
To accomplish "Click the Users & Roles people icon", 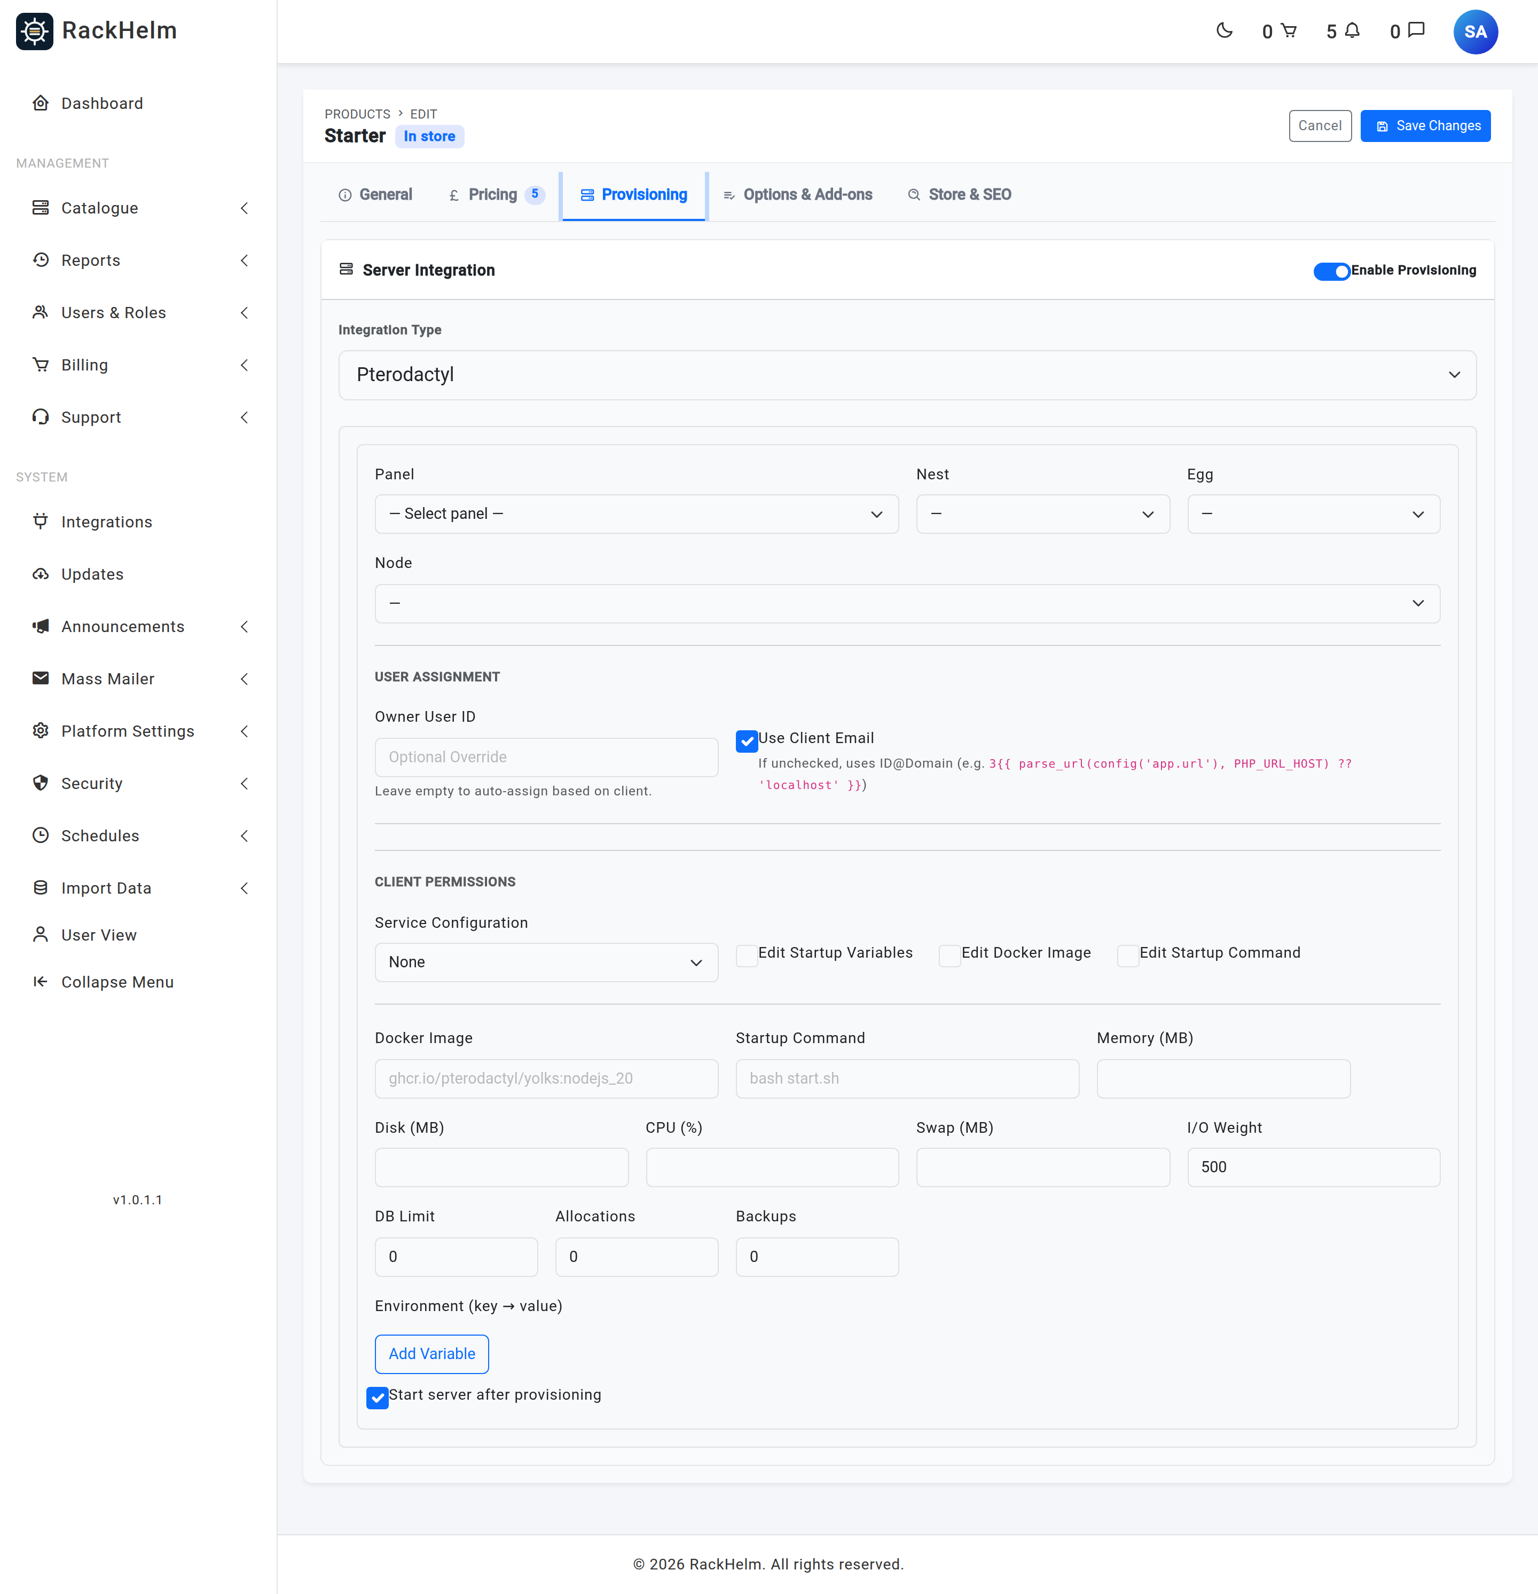I will (40, 312).
